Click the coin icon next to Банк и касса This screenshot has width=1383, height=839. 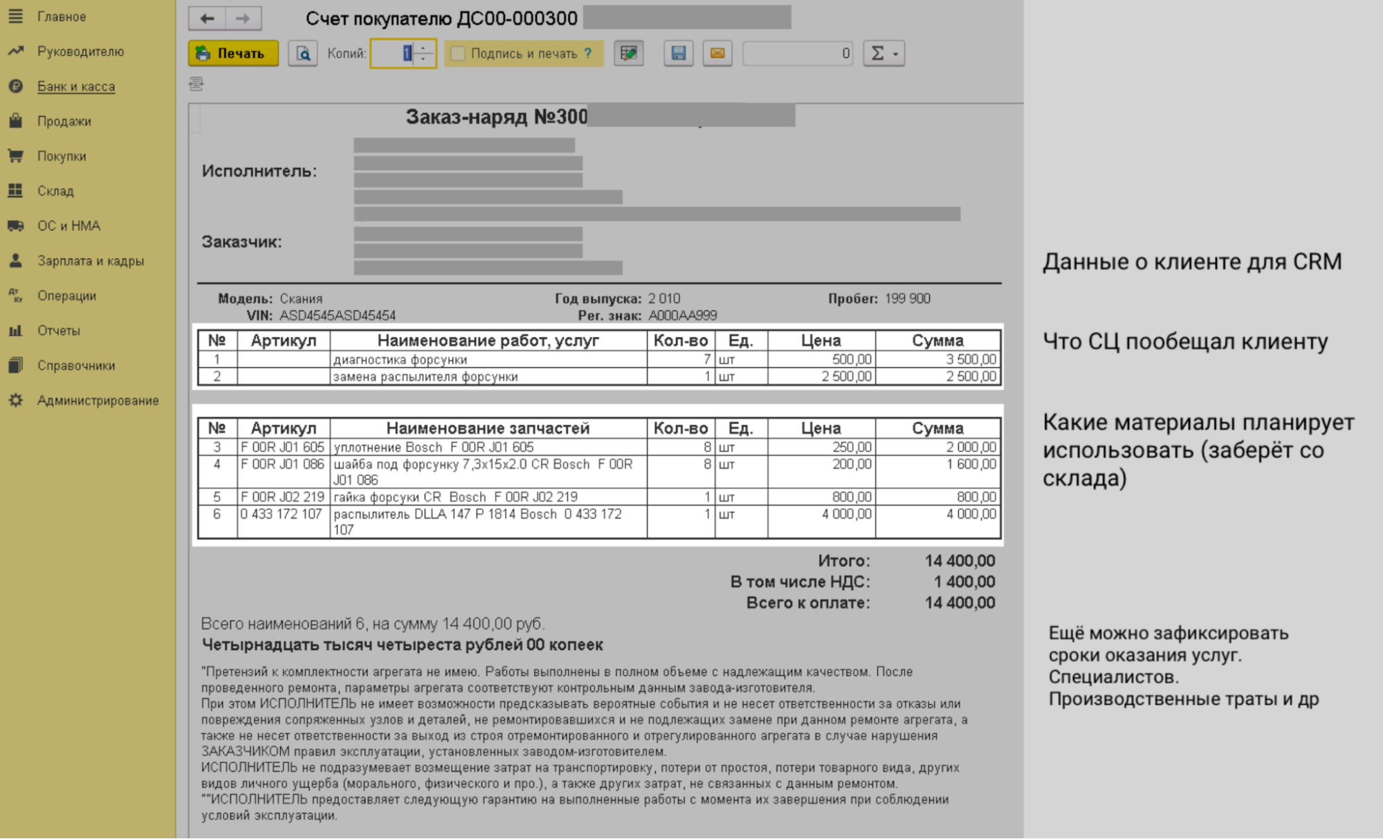tap(15, 86)
